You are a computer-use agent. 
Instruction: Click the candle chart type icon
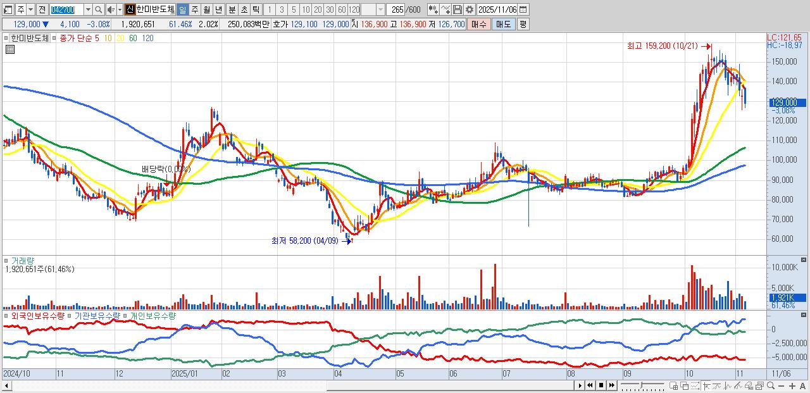click(x=433, y=9)
